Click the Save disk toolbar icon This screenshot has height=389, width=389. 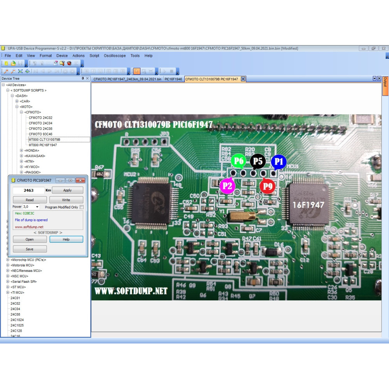(20, 63)
